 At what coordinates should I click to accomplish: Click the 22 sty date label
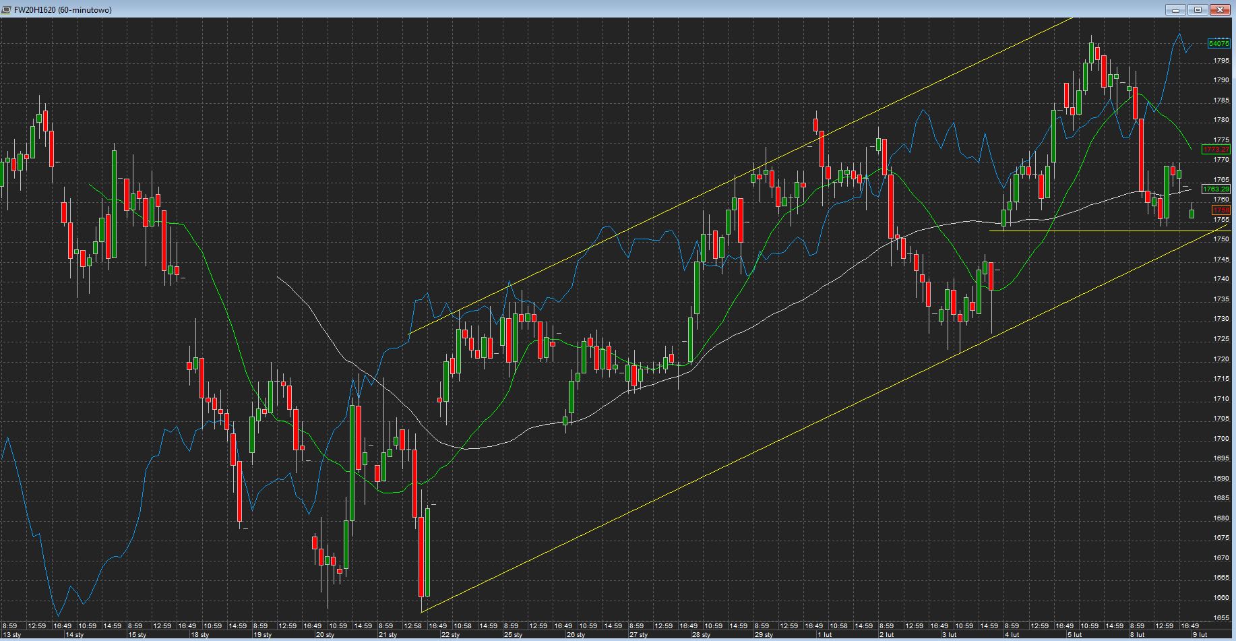(x=451, y=635)
